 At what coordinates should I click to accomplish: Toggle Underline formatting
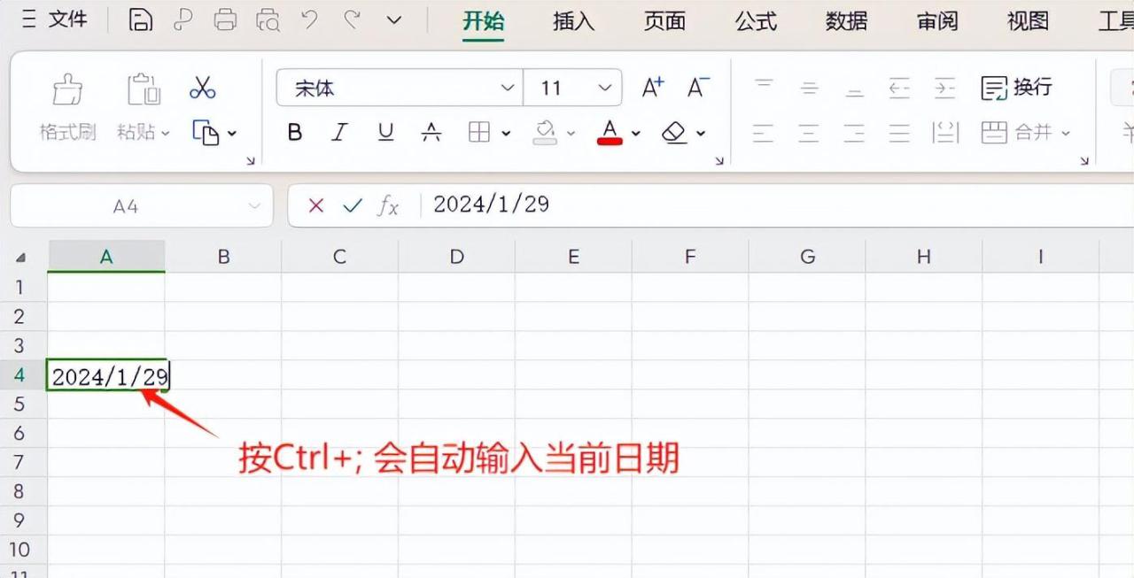pyautogui.click(x=385, y=133)
